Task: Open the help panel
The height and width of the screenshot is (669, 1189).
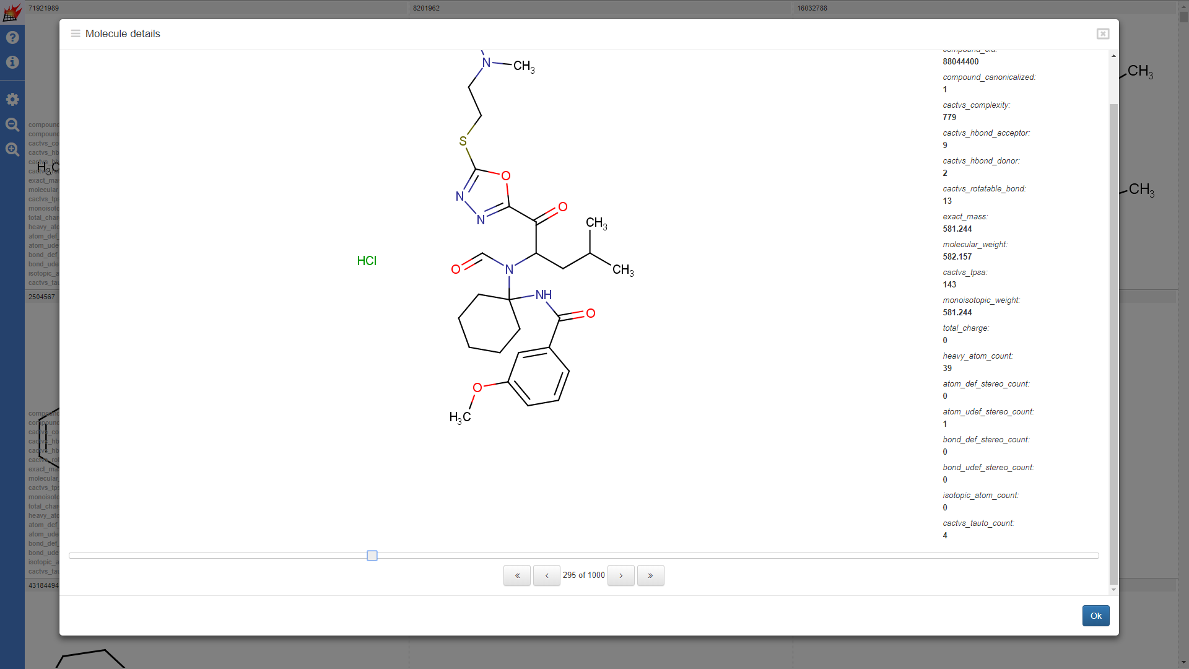Action: [x=12, y=37]
